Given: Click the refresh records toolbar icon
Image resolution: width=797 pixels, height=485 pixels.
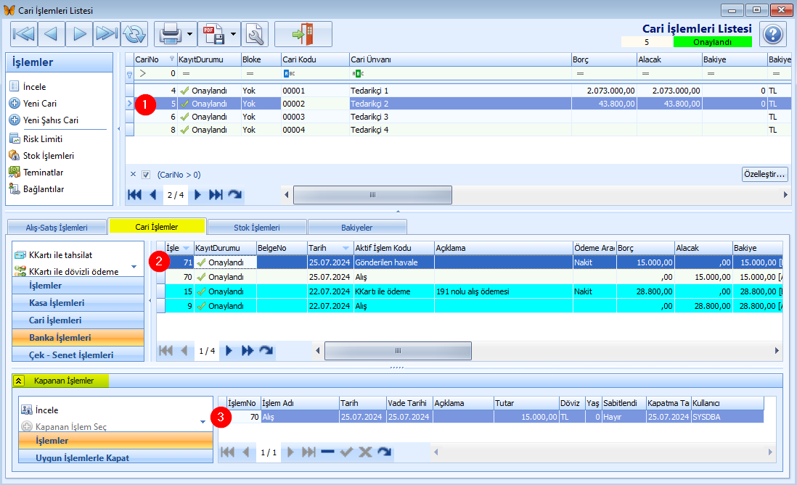Looking at the screenshot, I should [x=134, y=34].
